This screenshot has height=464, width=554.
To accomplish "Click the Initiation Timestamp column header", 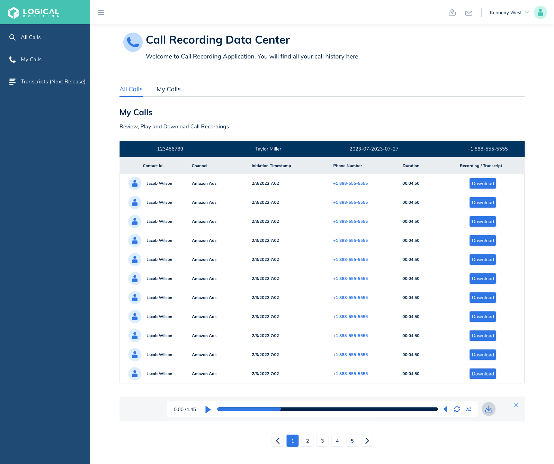I will coord(271,166).
